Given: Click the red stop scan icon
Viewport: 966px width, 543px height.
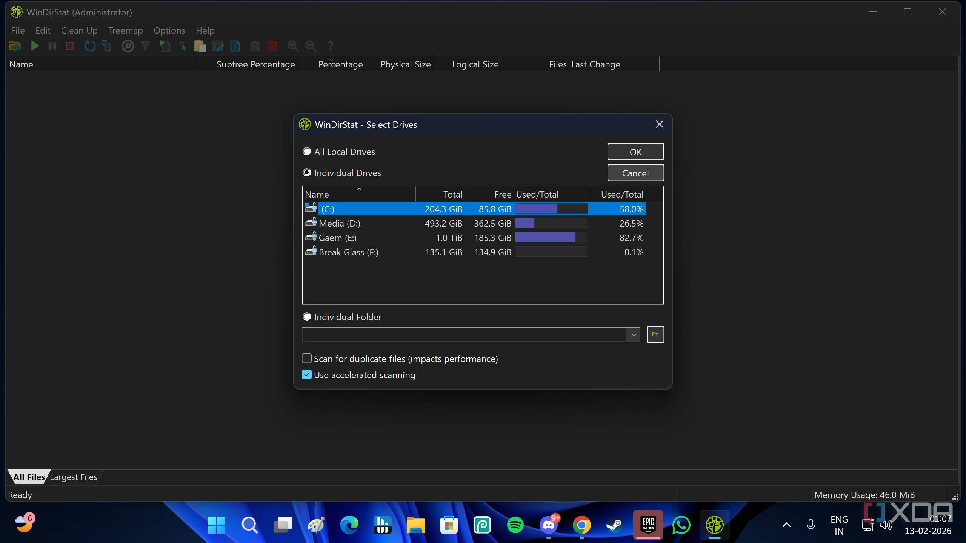Looking at the screenshot, I should 70,46.
